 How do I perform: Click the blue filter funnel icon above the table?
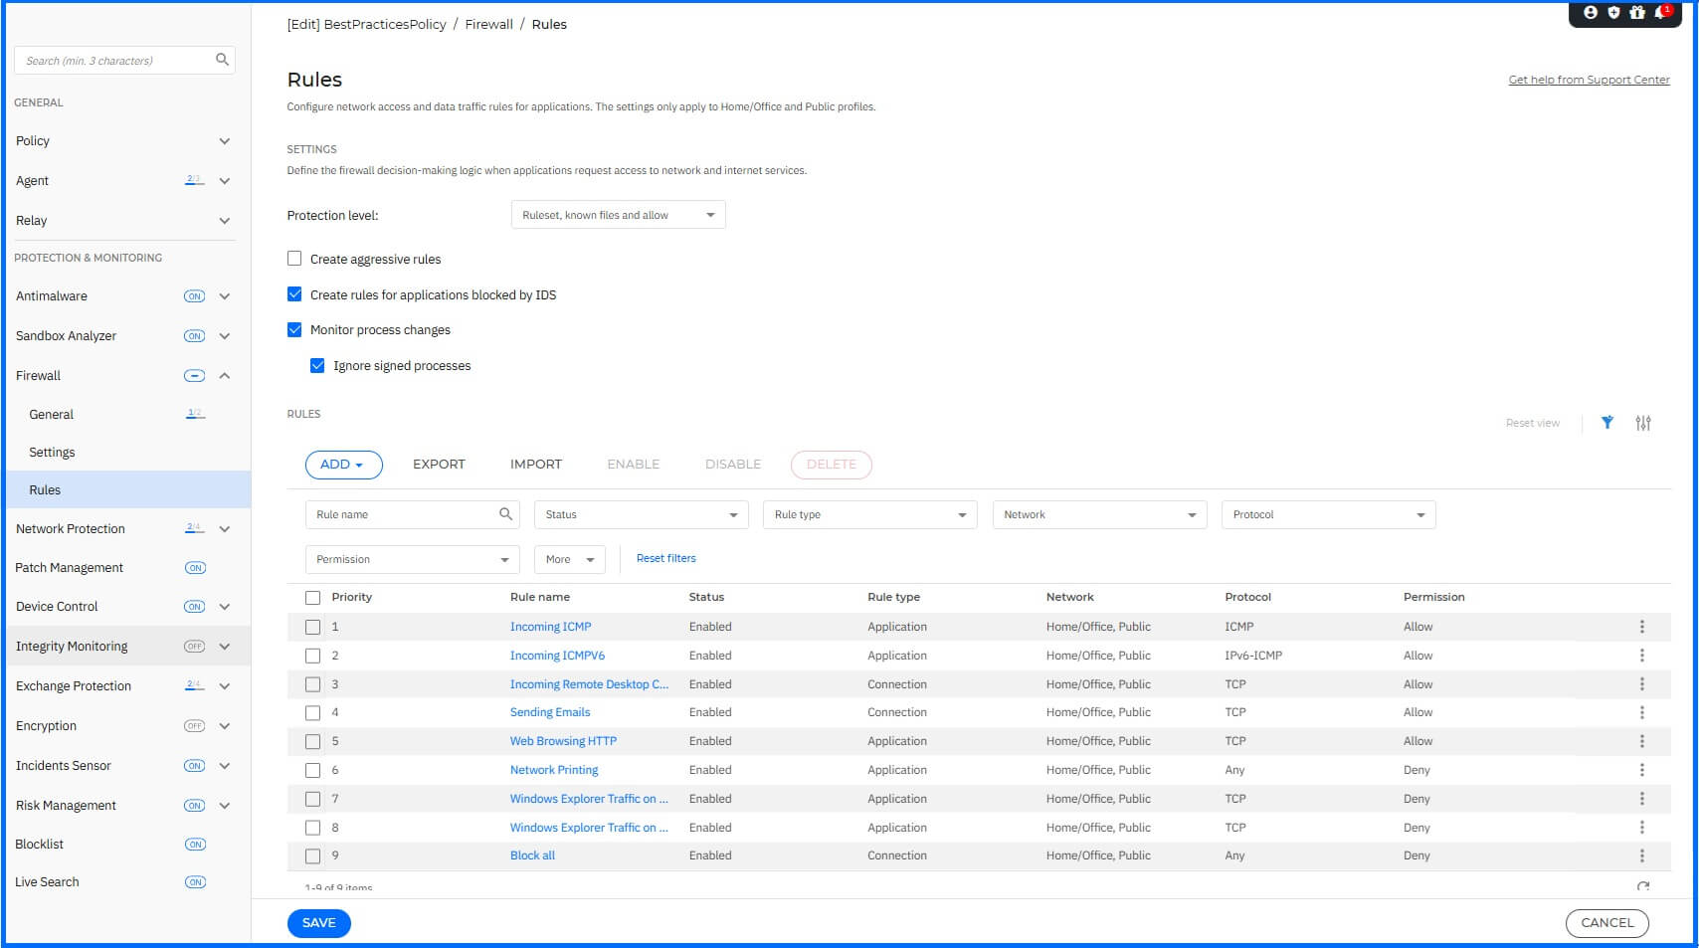1607,423
